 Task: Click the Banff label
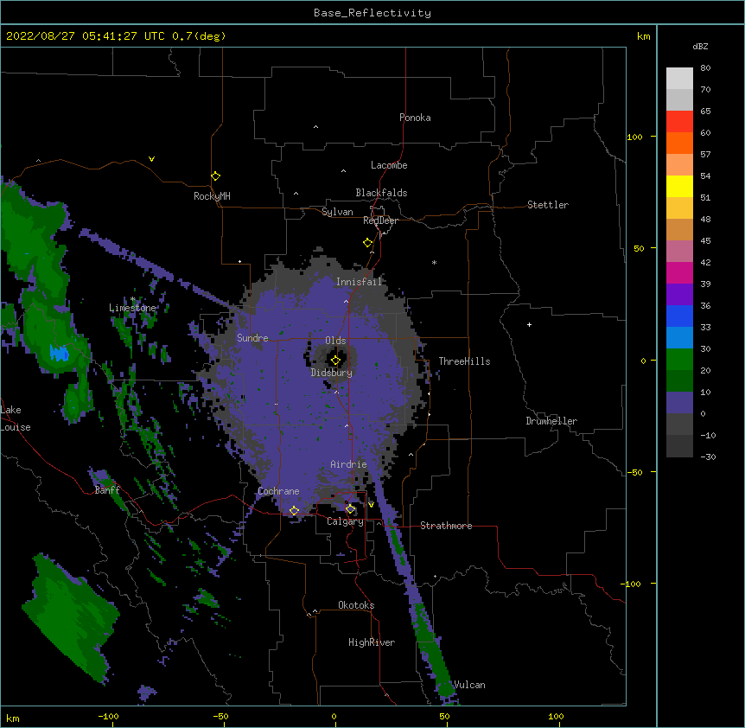[x=107, y=490]
